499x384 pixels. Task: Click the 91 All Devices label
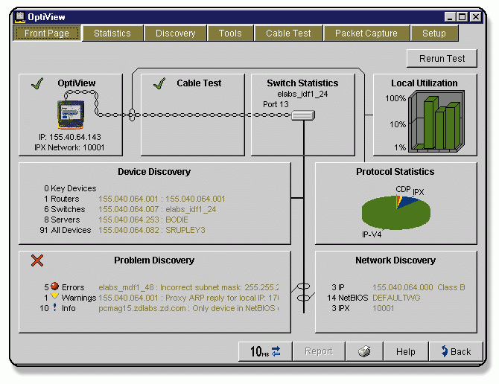[x=66, y=230]
